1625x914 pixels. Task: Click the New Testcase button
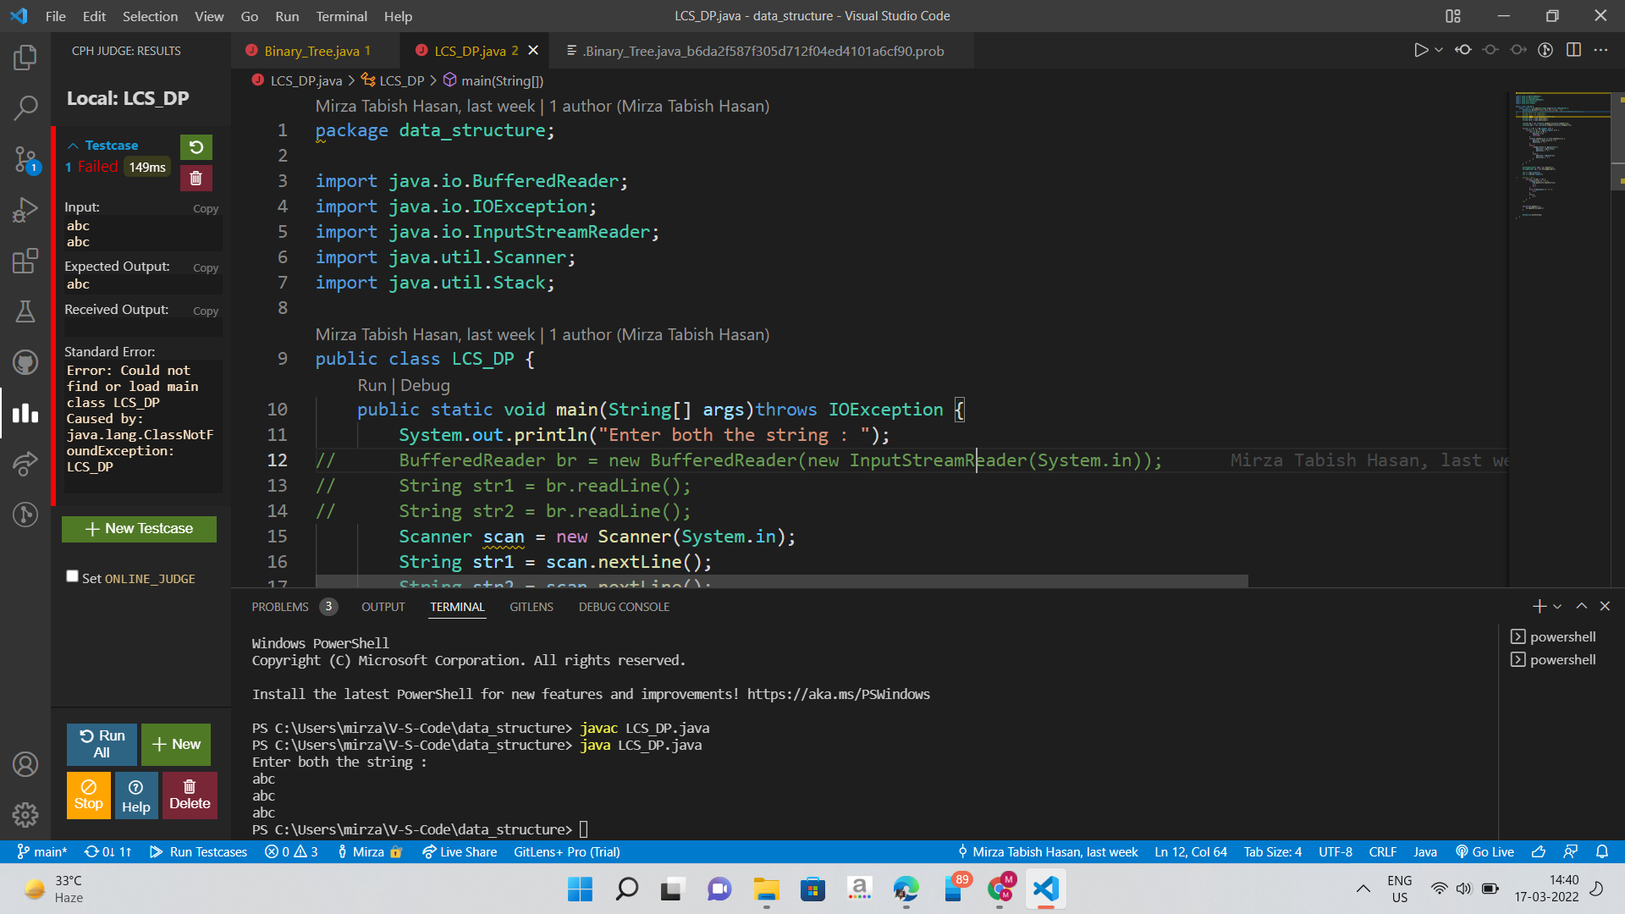click(139, 528)
